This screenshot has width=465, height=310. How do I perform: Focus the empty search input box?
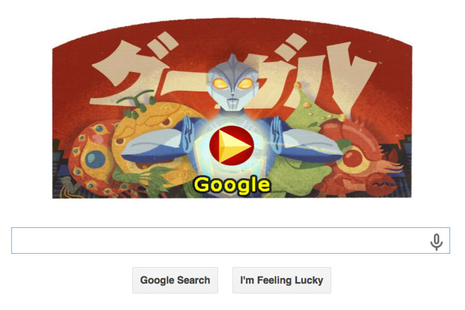[231, 241]
